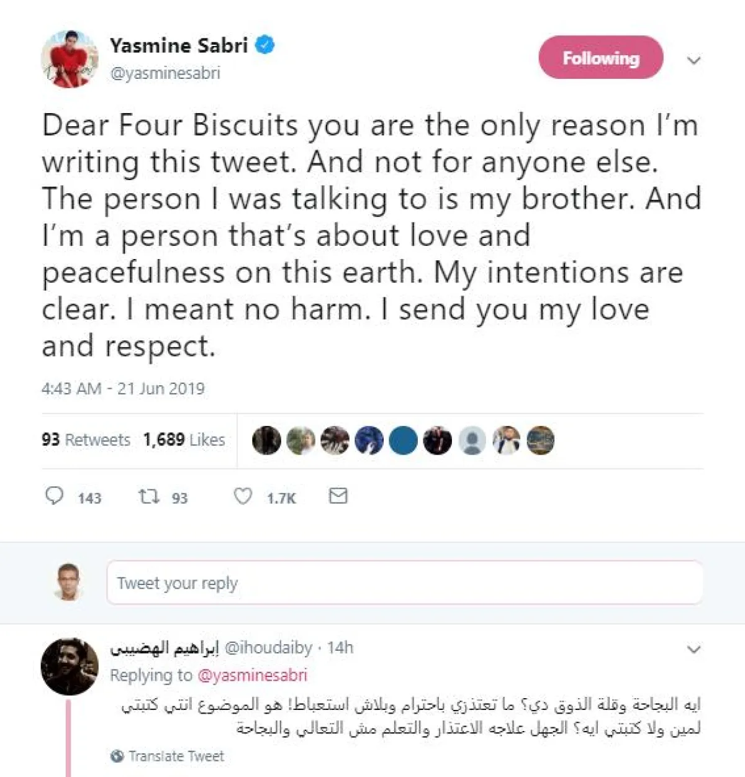Retweet using the retweet arrows icon
This screenshot has height=777, width=745.
[149, 496]
